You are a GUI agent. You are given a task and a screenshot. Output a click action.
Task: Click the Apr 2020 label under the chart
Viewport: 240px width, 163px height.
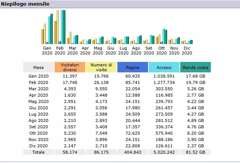click(85, 50)
